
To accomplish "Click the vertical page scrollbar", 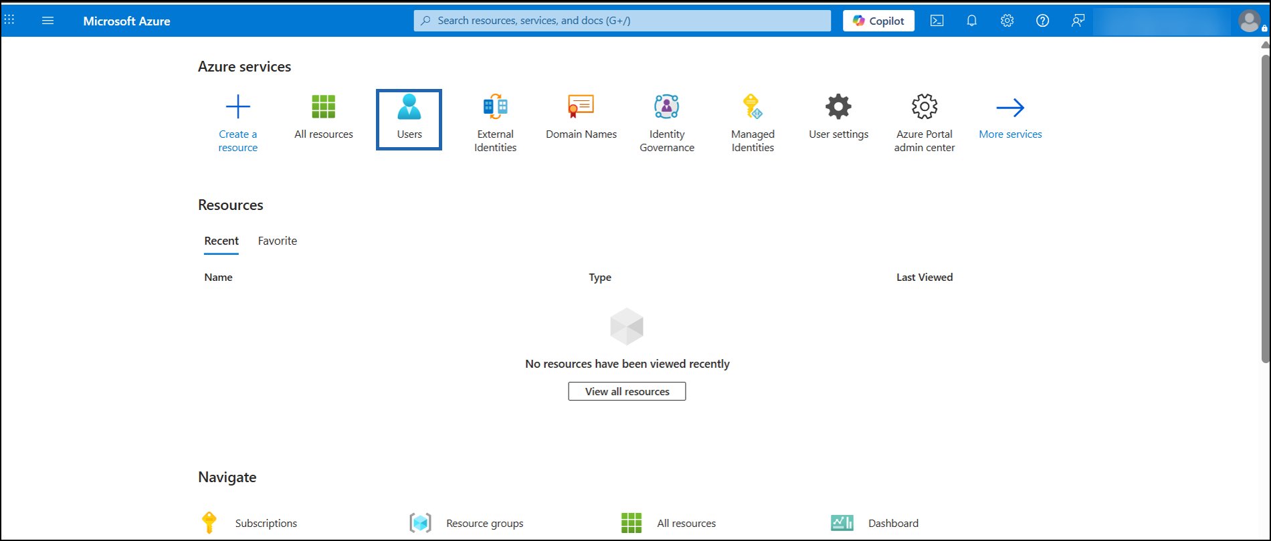I will [1265, 209].
